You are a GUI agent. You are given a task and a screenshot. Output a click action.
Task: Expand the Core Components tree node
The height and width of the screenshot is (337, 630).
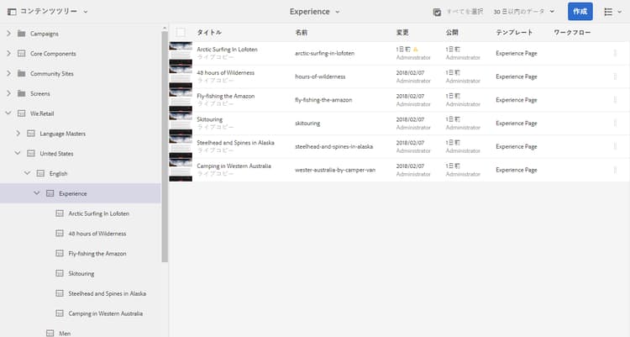coord(8,53)
